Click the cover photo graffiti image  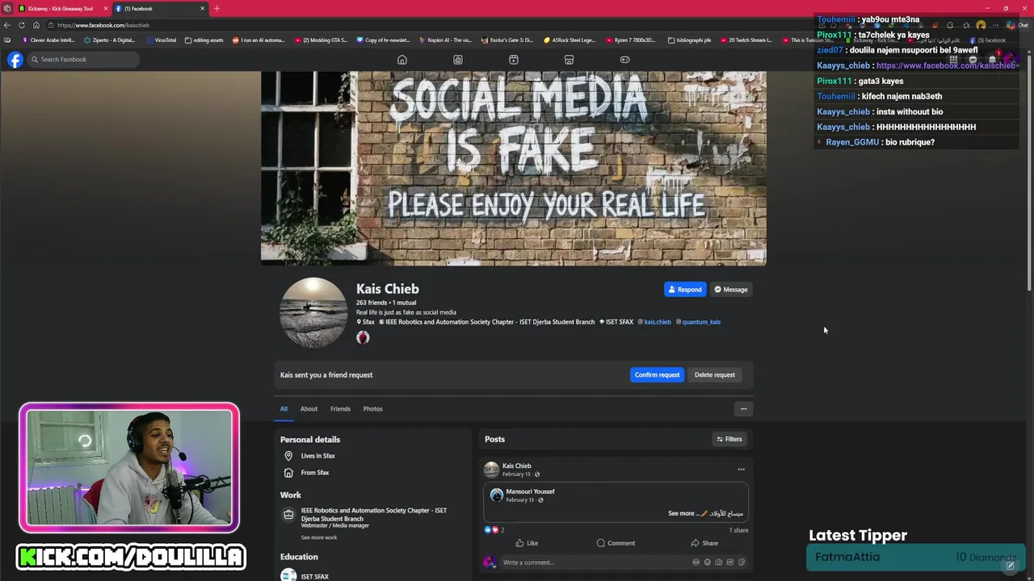pyautogui.click(x=513, y=168)
